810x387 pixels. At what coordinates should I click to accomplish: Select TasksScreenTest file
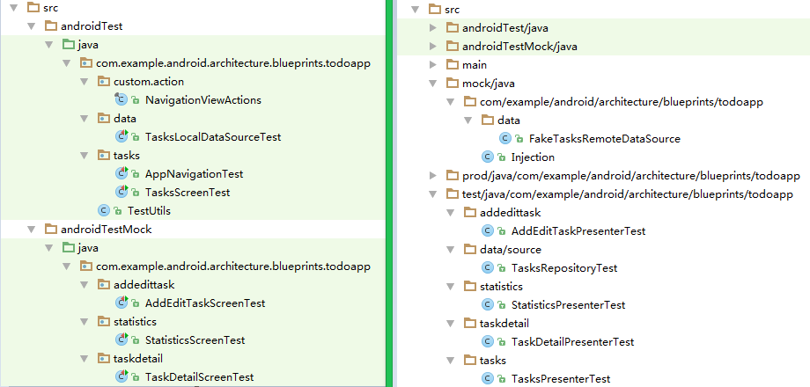188,192
